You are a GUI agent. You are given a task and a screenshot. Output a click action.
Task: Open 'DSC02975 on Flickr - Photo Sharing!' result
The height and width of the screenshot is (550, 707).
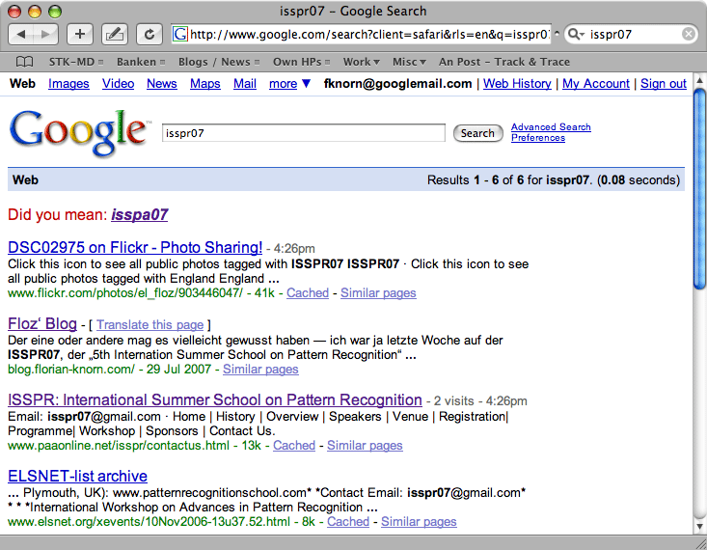pyautogui.click(x=135, y=247)
